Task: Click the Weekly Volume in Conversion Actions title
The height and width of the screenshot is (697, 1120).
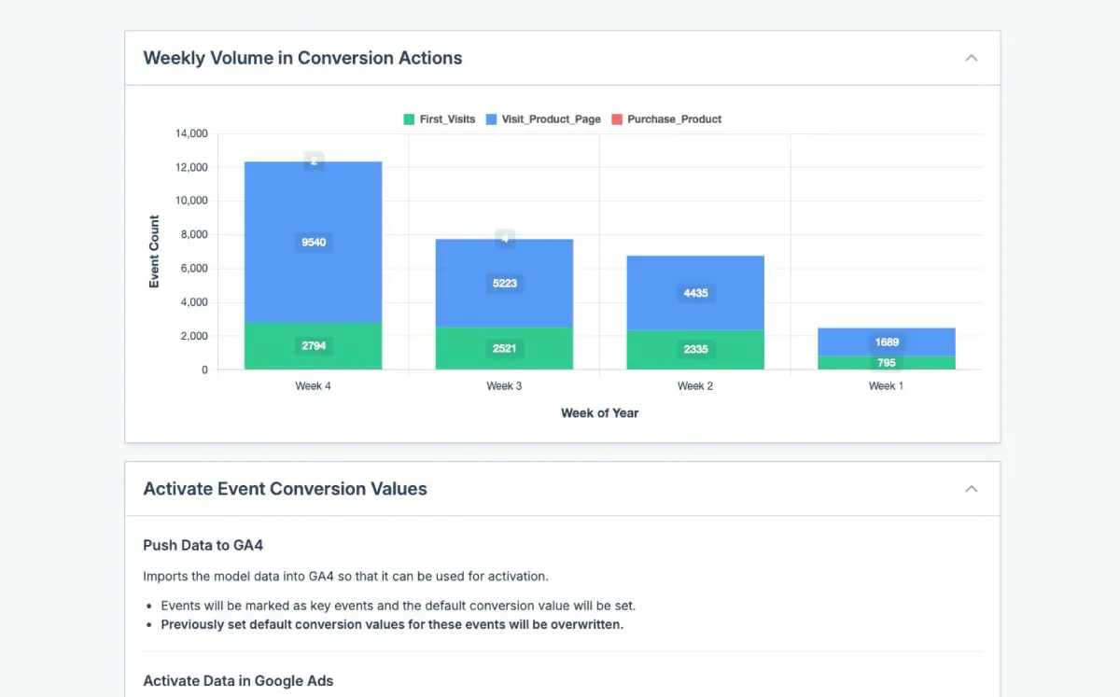Action: point(302,58)
